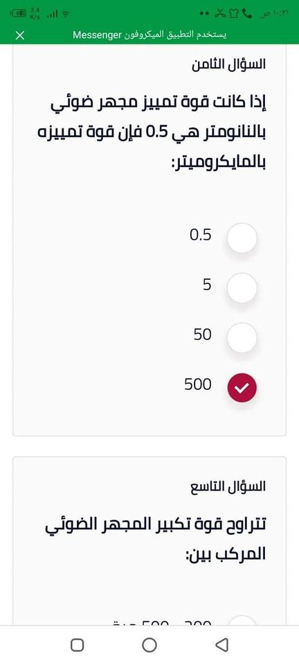Tap the Android back triangle button

coord(222,645)
